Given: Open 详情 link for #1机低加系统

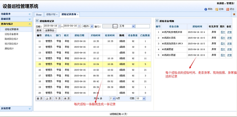Looking at the screenshot, I should pyautogui.click(x=229, y=44).
